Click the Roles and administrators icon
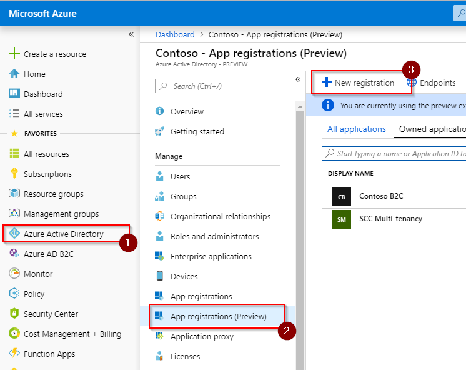 click(x=159, y=236)
